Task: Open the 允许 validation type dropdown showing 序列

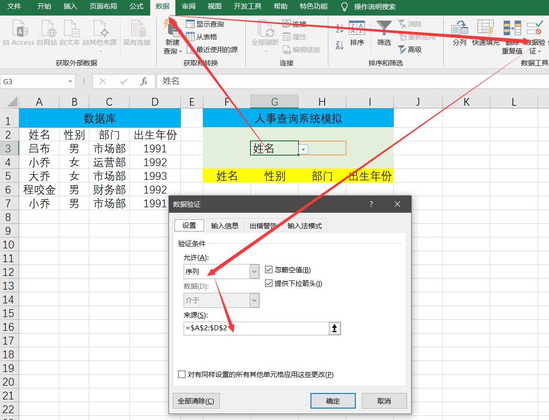Action: [254, 271]
